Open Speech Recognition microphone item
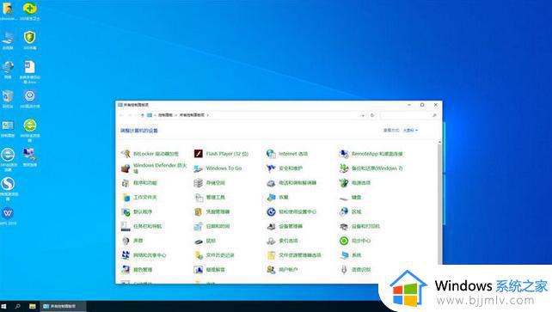Viewport: 552px width, 312px height. [x=355, y=269]
